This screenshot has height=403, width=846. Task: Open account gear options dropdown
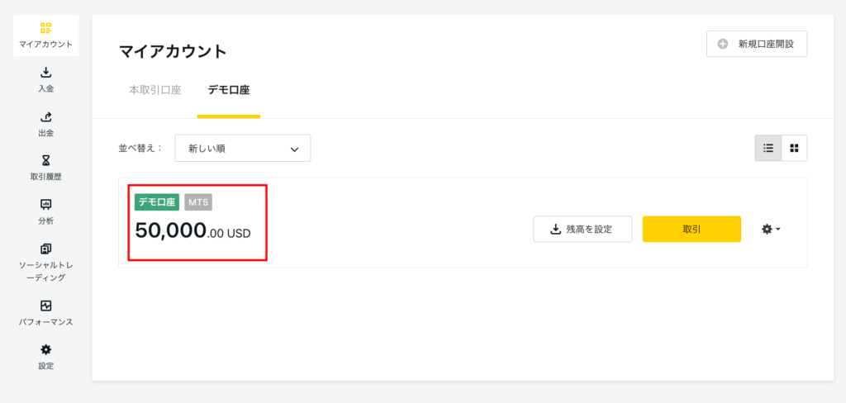771,230
